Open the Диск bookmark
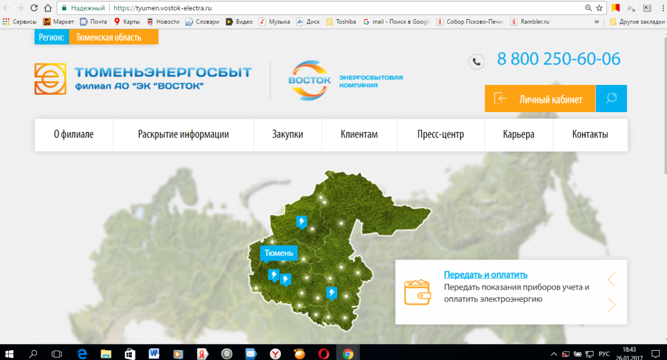Image resolution: width=667 pixels, height=360 pixels. (308, 22)
